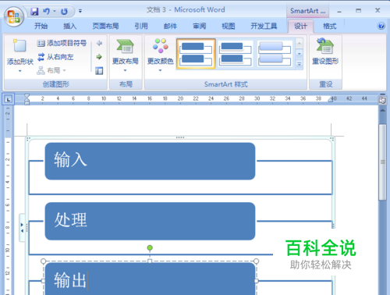The width and height of the screenshot is (390, 295).
Task: Expand the 添加形状 dropdown arrow
Action: click(20, 71)
